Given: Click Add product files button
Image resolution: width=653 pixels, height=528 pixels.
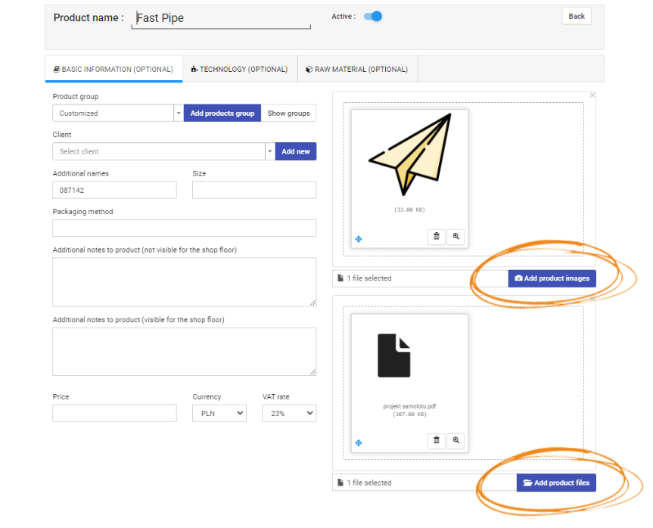Looking at the screenshot, I should point(556,483).
